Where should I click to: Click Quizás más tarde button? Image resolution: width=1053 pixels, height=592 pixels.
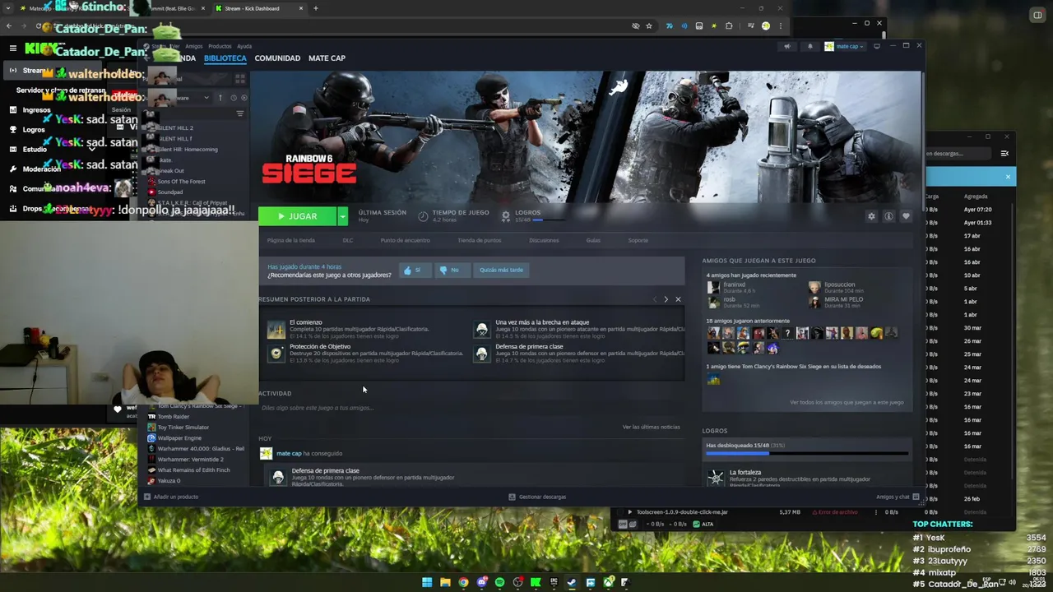click(501, 270)
